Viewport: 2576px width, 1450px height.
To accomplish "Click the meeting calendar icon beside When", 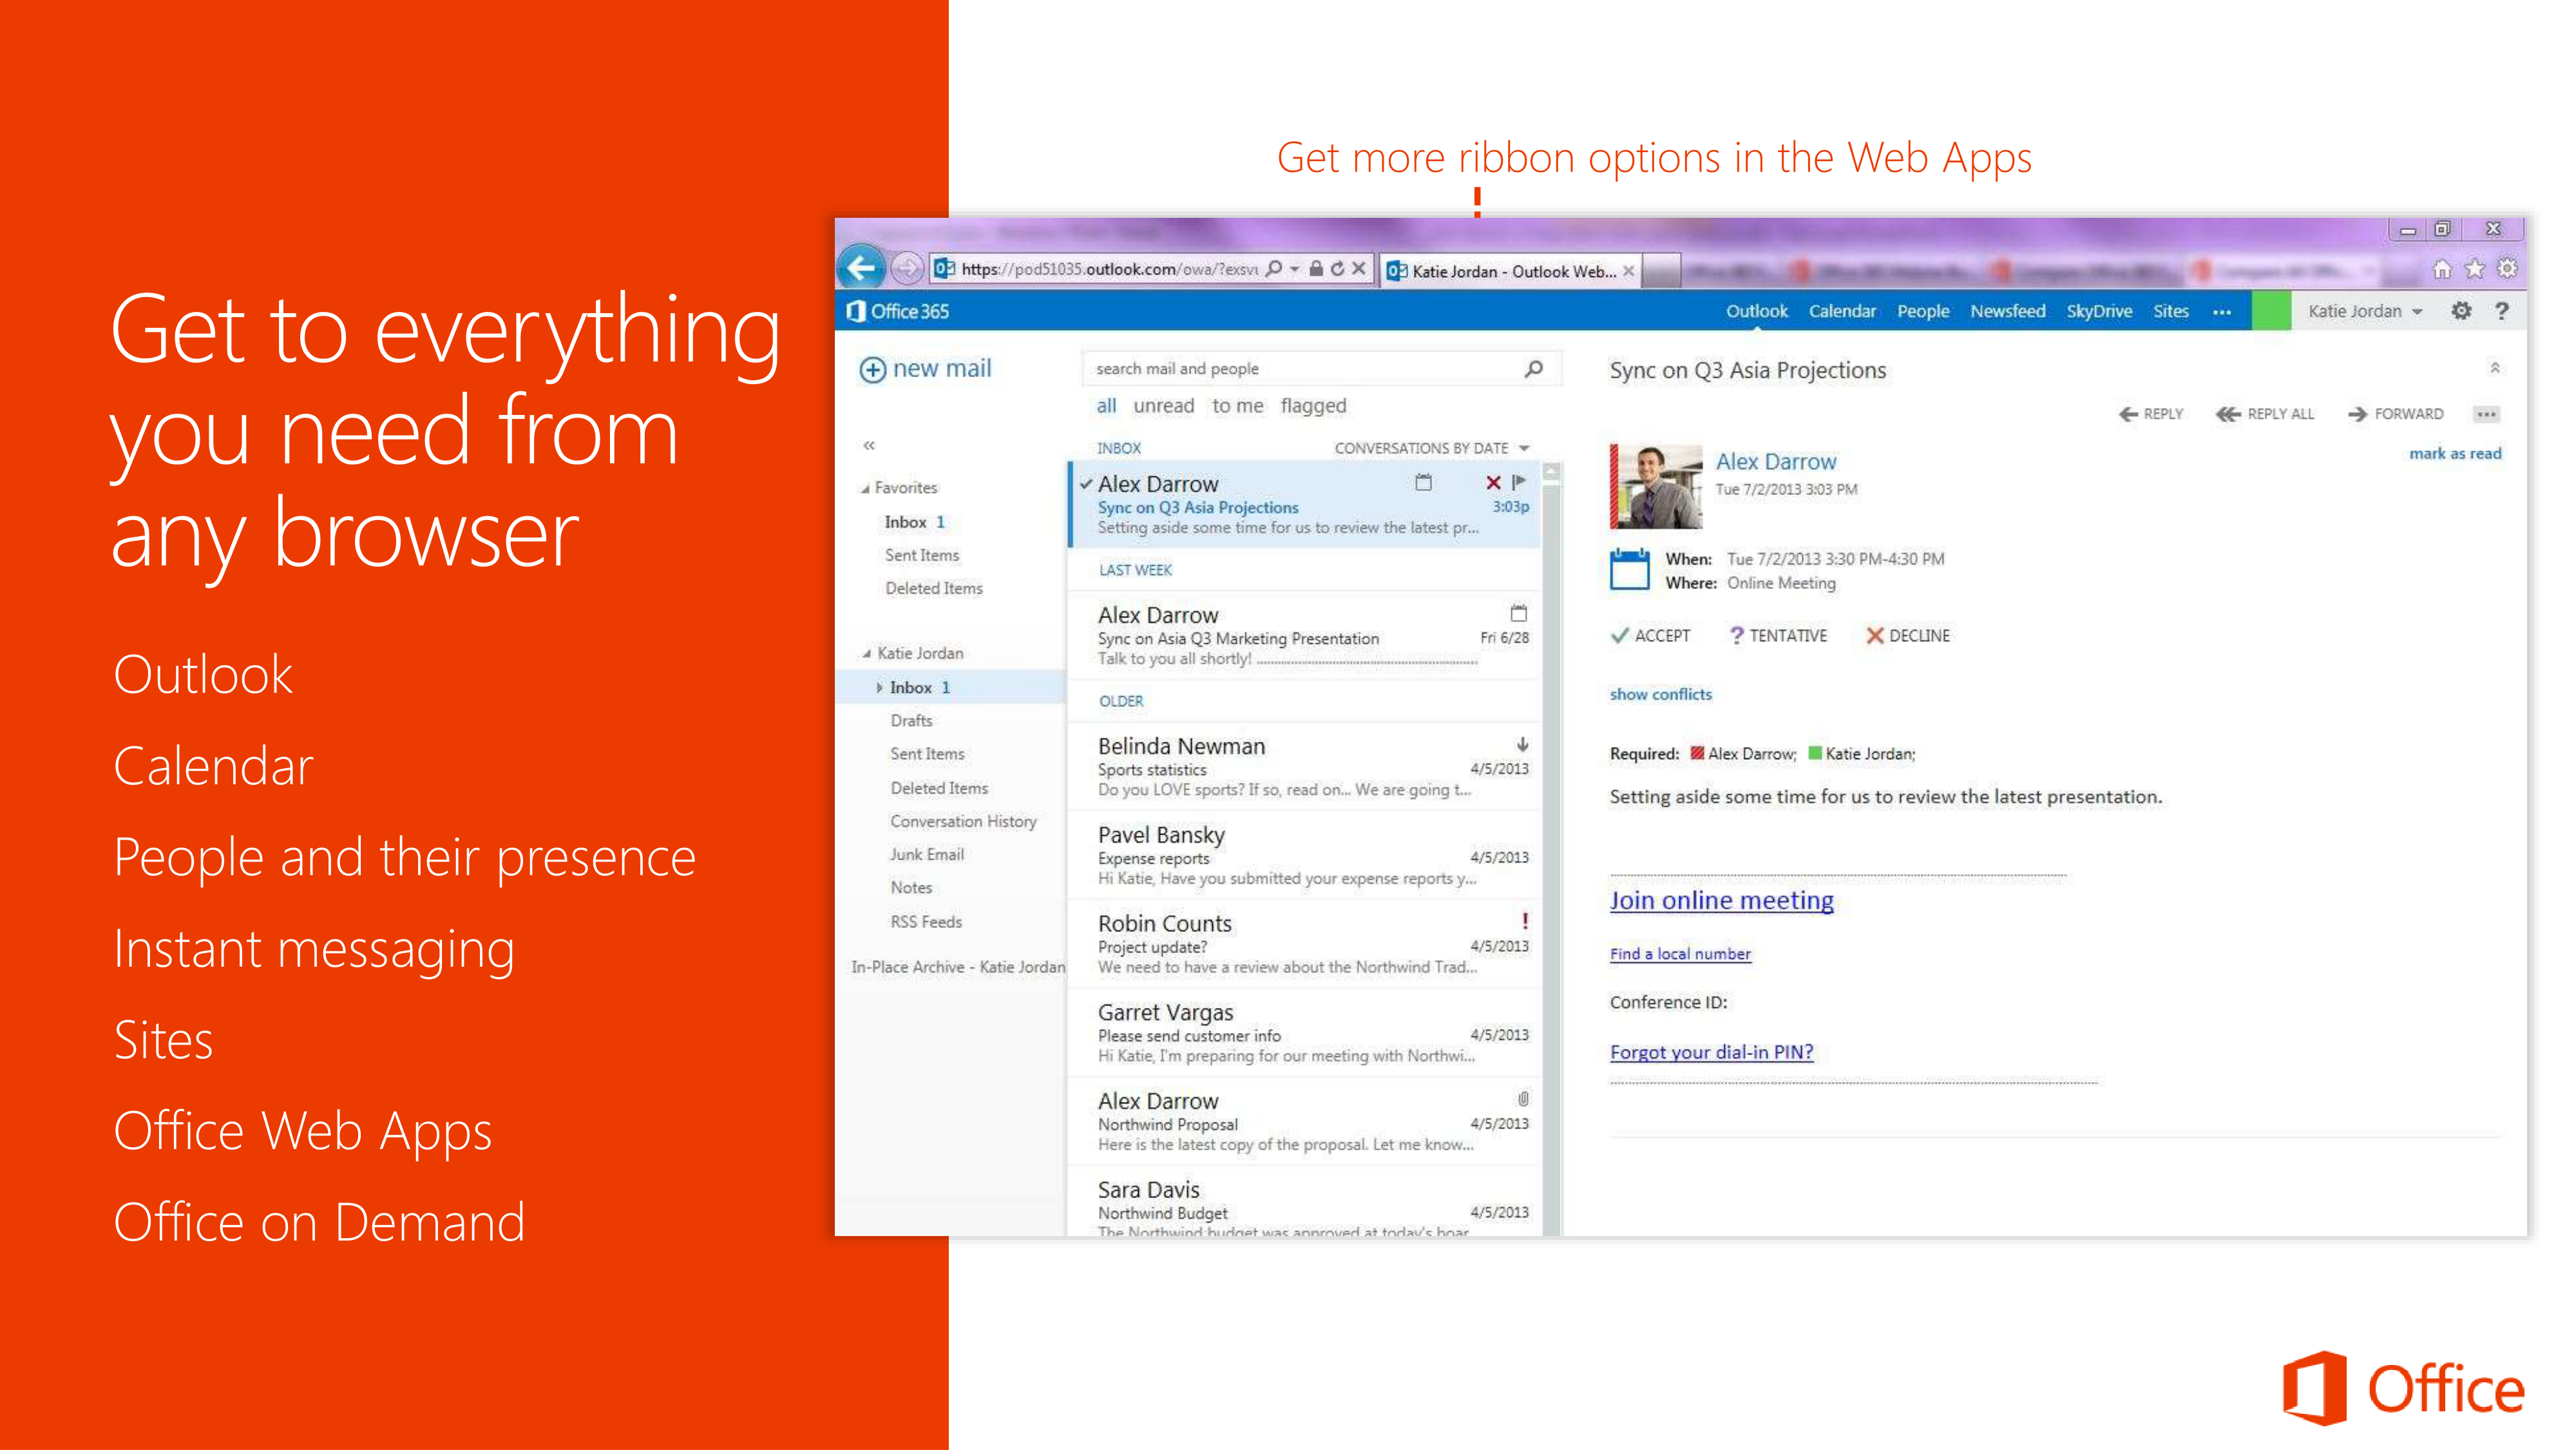I will click(1629, 568).
